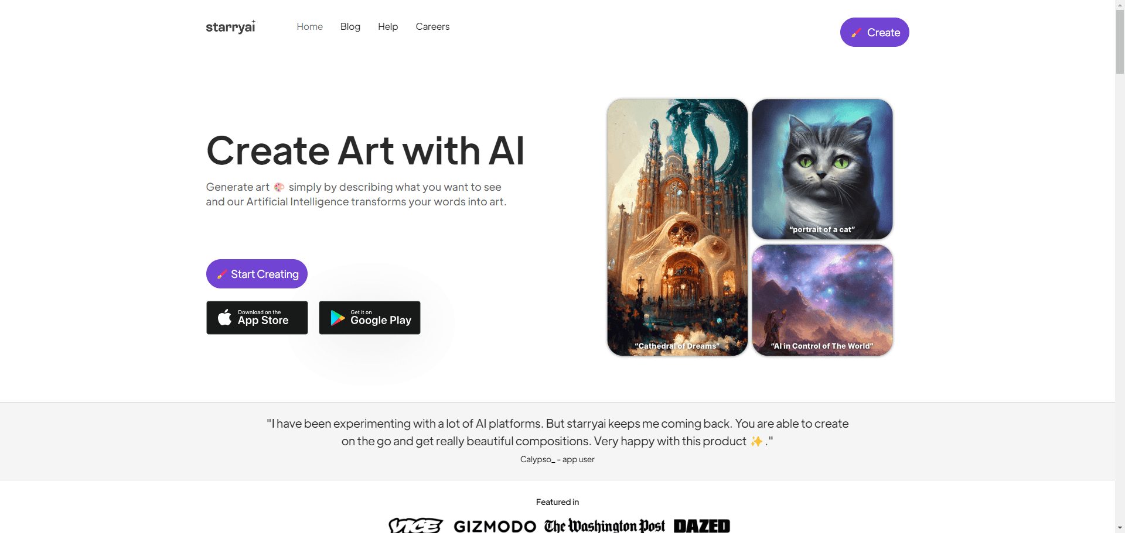Click the purple Create button in header

[x=875, y=32]
